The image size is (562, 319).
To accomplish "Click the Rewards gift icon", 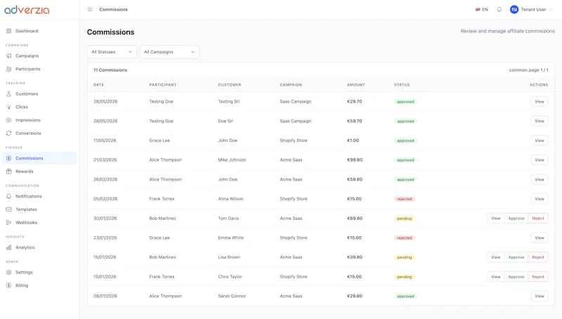I will (x=8, y=171).
